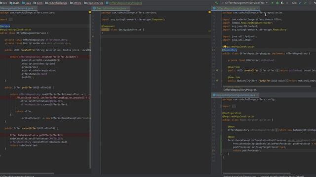Start debugging with the green bug icon

coord(277,3)
